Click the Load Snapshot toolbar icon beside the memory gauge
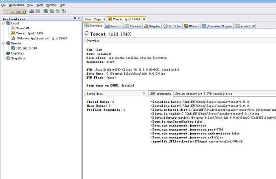The height and width of the screenshot is (179, 276). 32,11
